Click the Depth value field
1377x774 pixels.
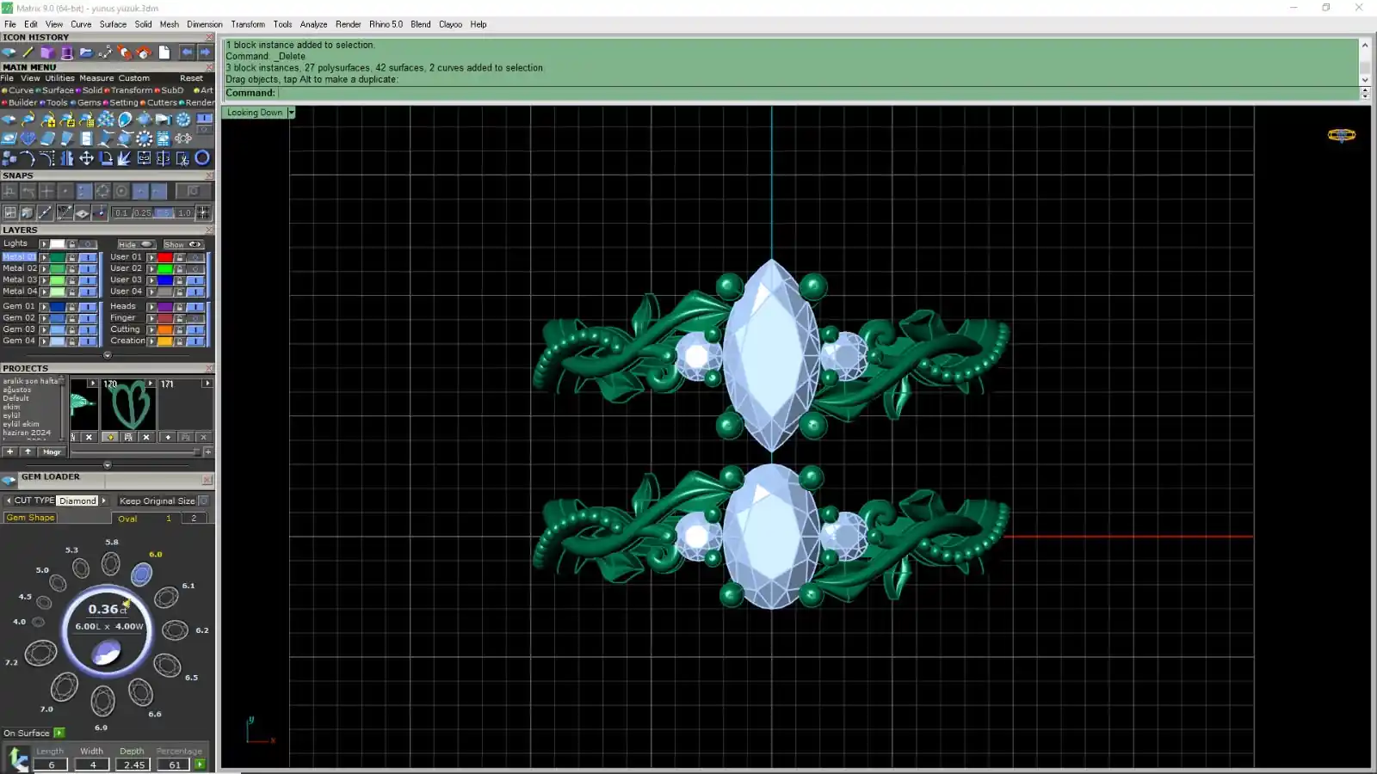pyautogui.click(x=134, y=765)
